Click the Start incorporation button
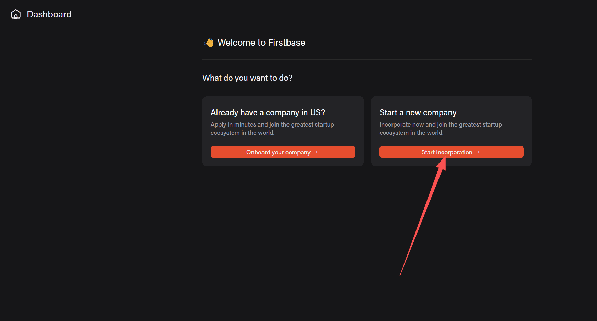Viewport: 597px width, 321px height. tap(451, 152)
